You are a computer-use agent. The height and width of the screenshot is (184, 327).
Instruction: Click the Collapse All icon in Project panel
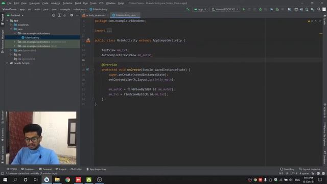click(x=65, y=15)
